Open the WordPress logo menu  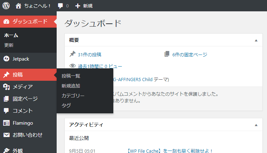[x=6, y=6]
